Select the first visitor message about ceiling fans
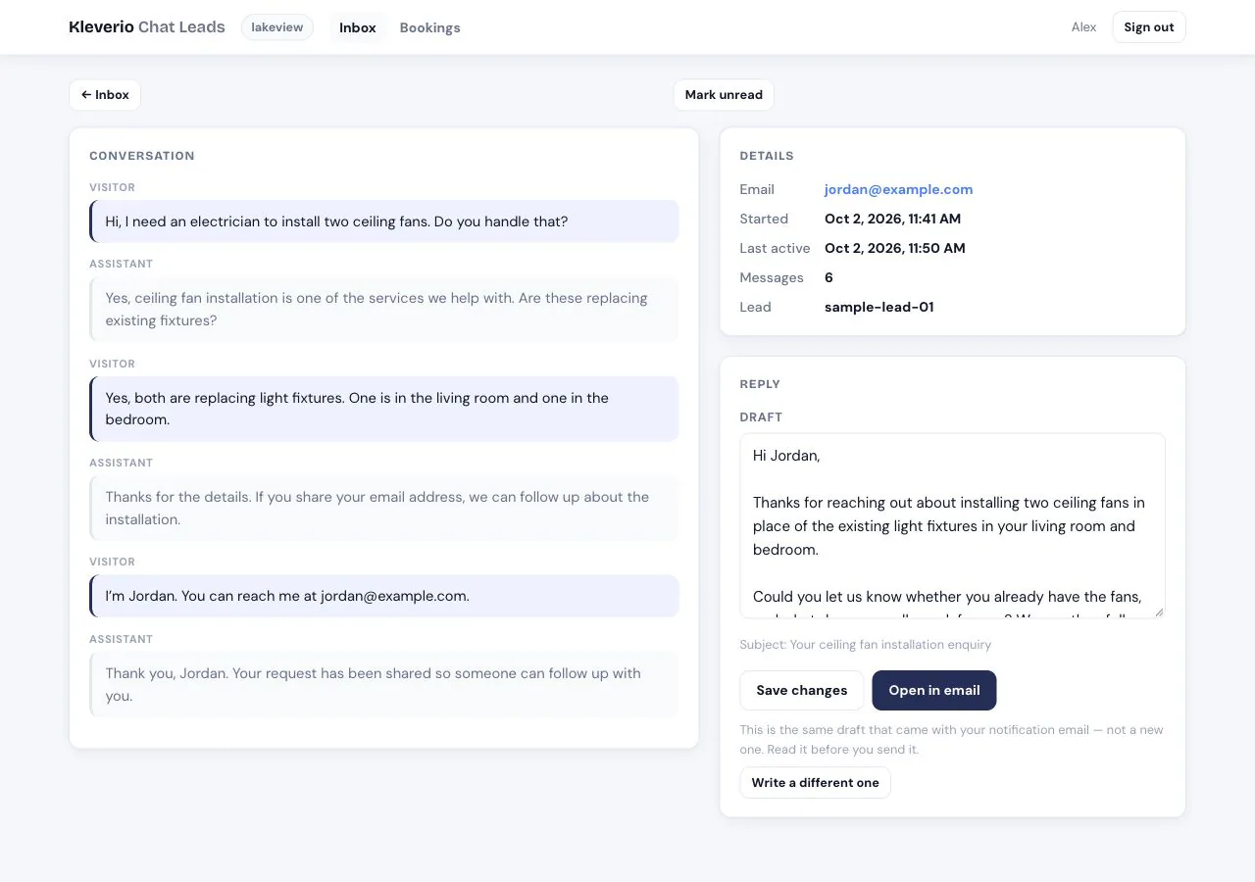1255x882 pixels. tap(384, 221)
